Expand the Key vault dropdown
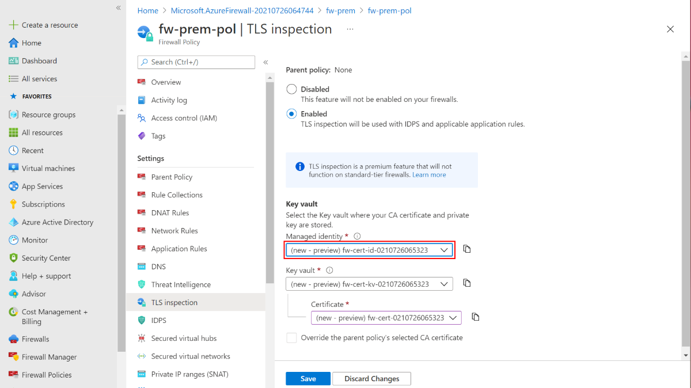Viewport: 691px width, 388px height. [x=369, y=284]
